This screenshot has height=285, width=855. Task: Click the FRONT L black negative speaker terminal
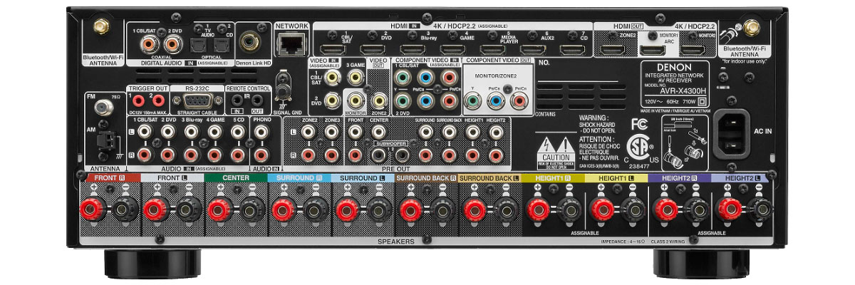click(188, 210)
